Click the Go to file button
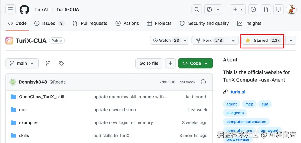 click(x=149, y=63)
